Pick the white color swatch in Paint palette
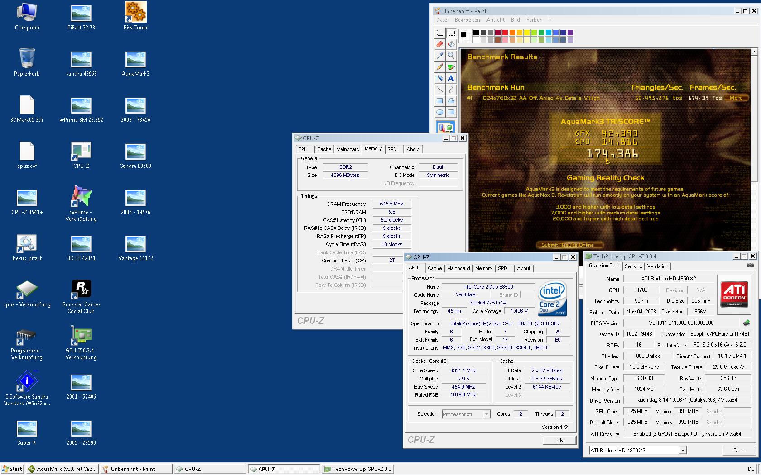The image size is (761, 475). click(x=476, y=40)
